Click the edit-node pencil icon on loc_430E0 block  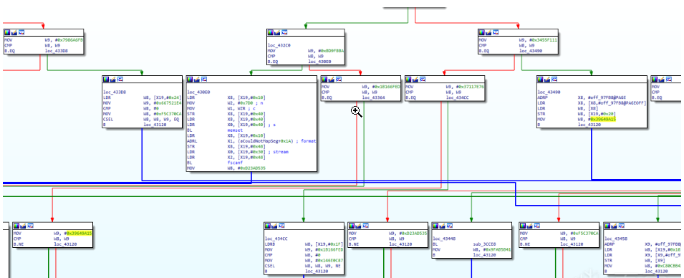[x=197, y=79]
